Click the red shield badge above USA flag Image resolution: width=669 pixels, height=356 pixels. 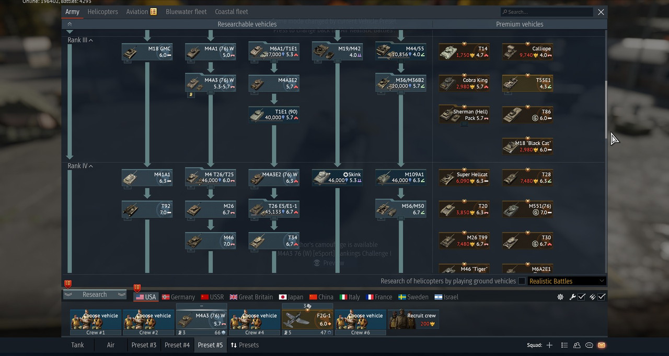tap(137, 288)
